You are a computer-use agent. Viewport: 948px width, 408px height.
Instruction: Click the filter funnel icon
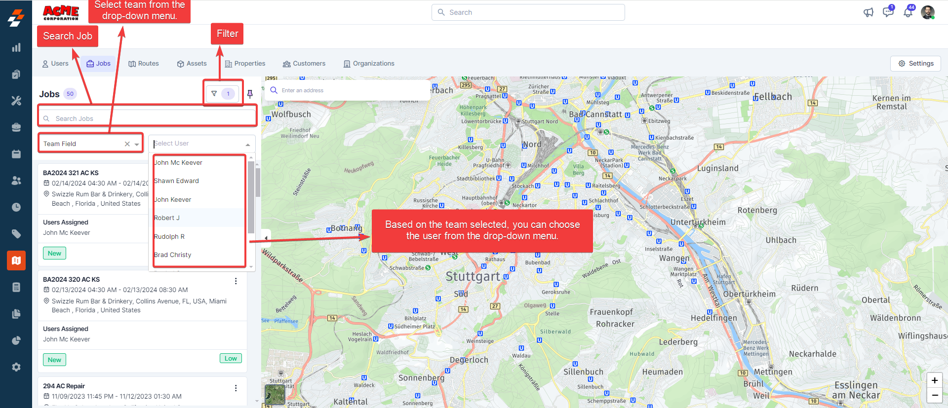[214, 94]
